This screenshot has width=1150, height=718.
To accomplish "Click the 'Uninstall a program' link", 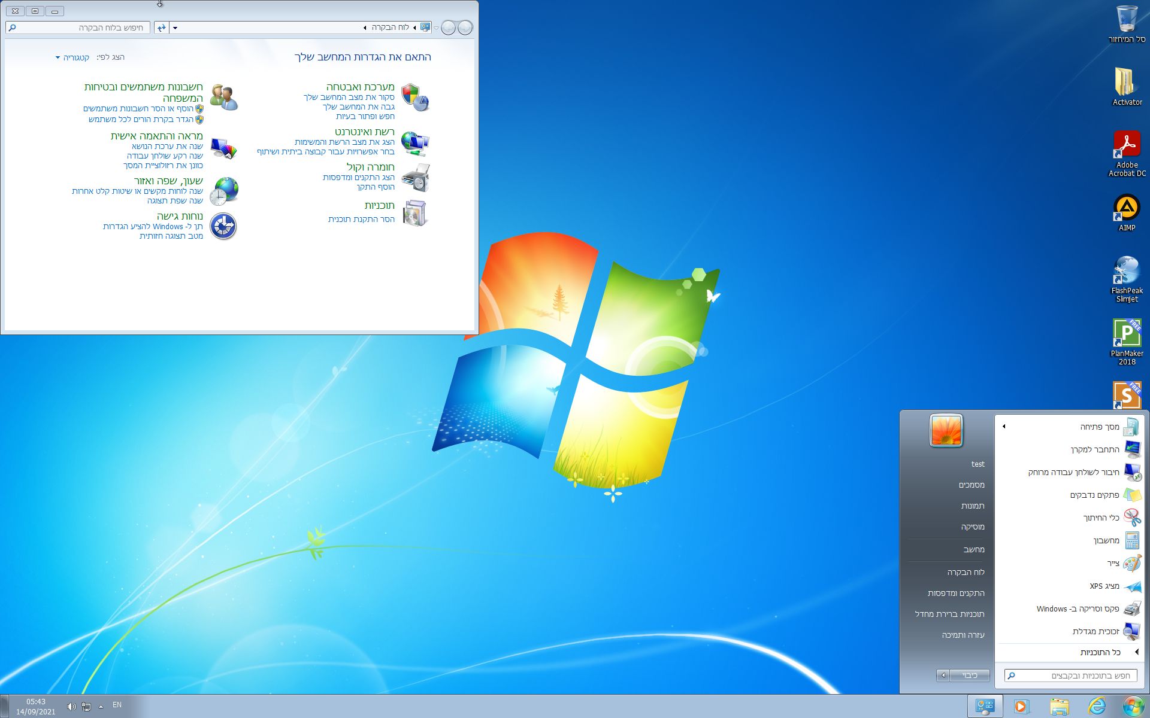I will 361,220.
